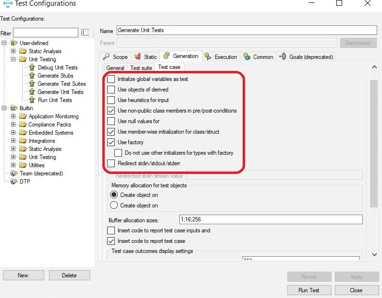Expand the Integrations node
This screenshot has height=298, width=382.
pos(13,141)
